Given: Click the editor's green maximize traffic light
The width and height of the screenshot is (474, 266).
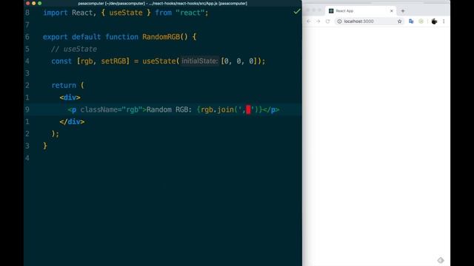Looking at the screenshot, I should pyautogui.click(x=39, y=3).
